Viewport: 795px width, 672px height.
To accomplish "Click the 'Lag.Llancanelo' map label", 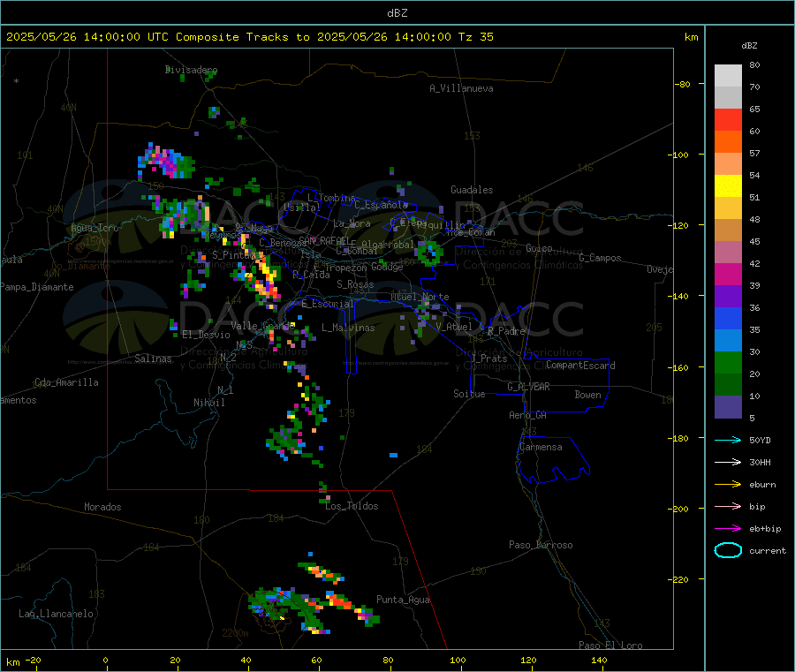I will 56,614.
